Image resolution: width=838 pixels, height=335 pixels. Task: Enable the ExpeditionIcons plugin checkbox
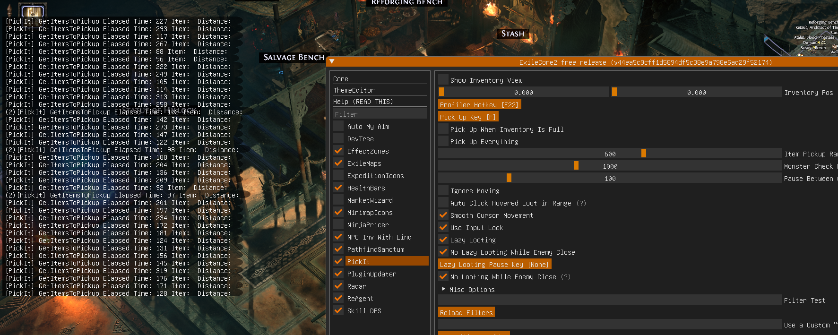tap(338, 175)
